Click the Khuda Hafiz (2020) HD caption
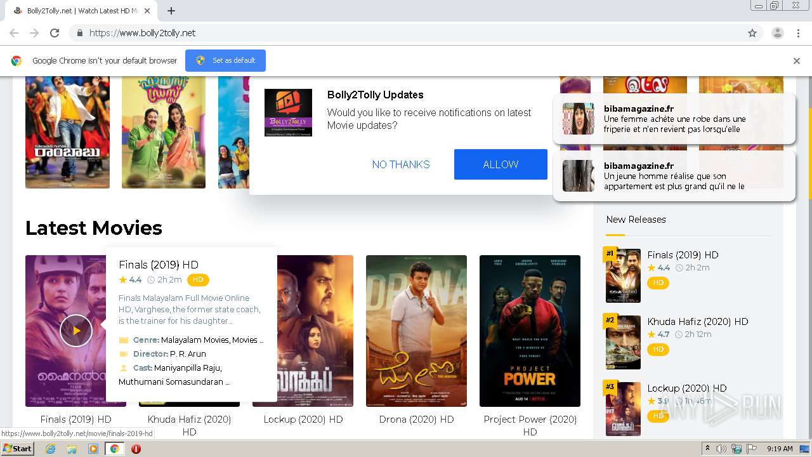This screenshot has height=457, width=812. (189, 425)
